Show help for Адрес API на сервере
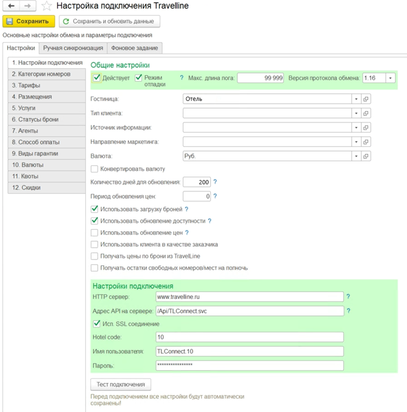This screenshot has height=412, width=407. (x=348, y=311)
